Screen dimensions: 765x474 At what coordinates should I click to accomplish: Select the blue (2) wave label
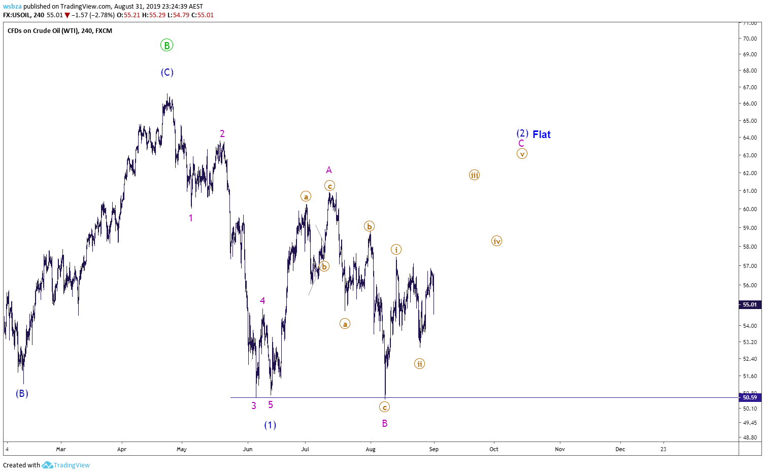pyautogui.click(x=522, y=133)
